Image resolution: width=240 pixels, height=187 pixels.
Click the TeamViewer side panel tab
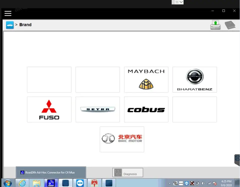(237, 160)
